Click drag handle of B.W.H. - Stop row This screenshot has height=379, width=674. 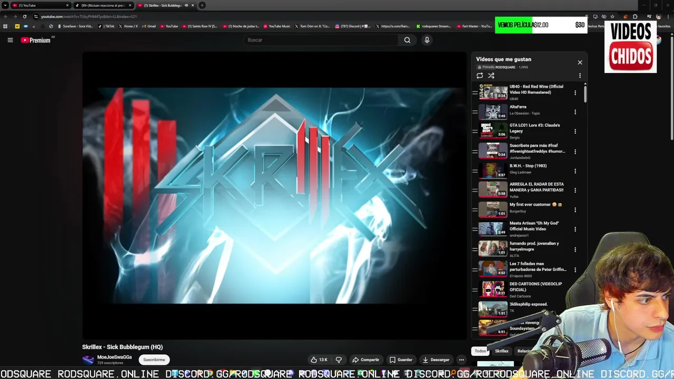tap(474, 171)
